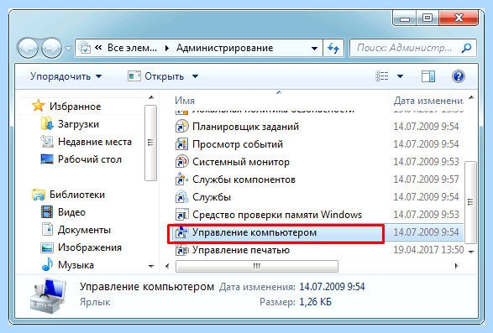
Task: Click the navigation pane scrollbar thumb
Action: point(150,143)
